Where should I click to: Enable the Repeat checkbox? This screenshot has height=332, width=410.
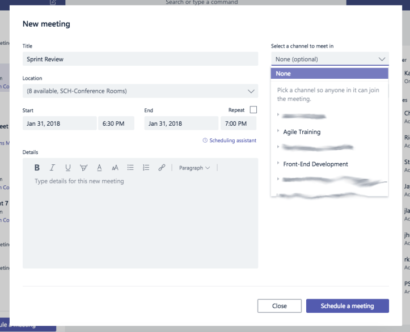coord(253,110)
